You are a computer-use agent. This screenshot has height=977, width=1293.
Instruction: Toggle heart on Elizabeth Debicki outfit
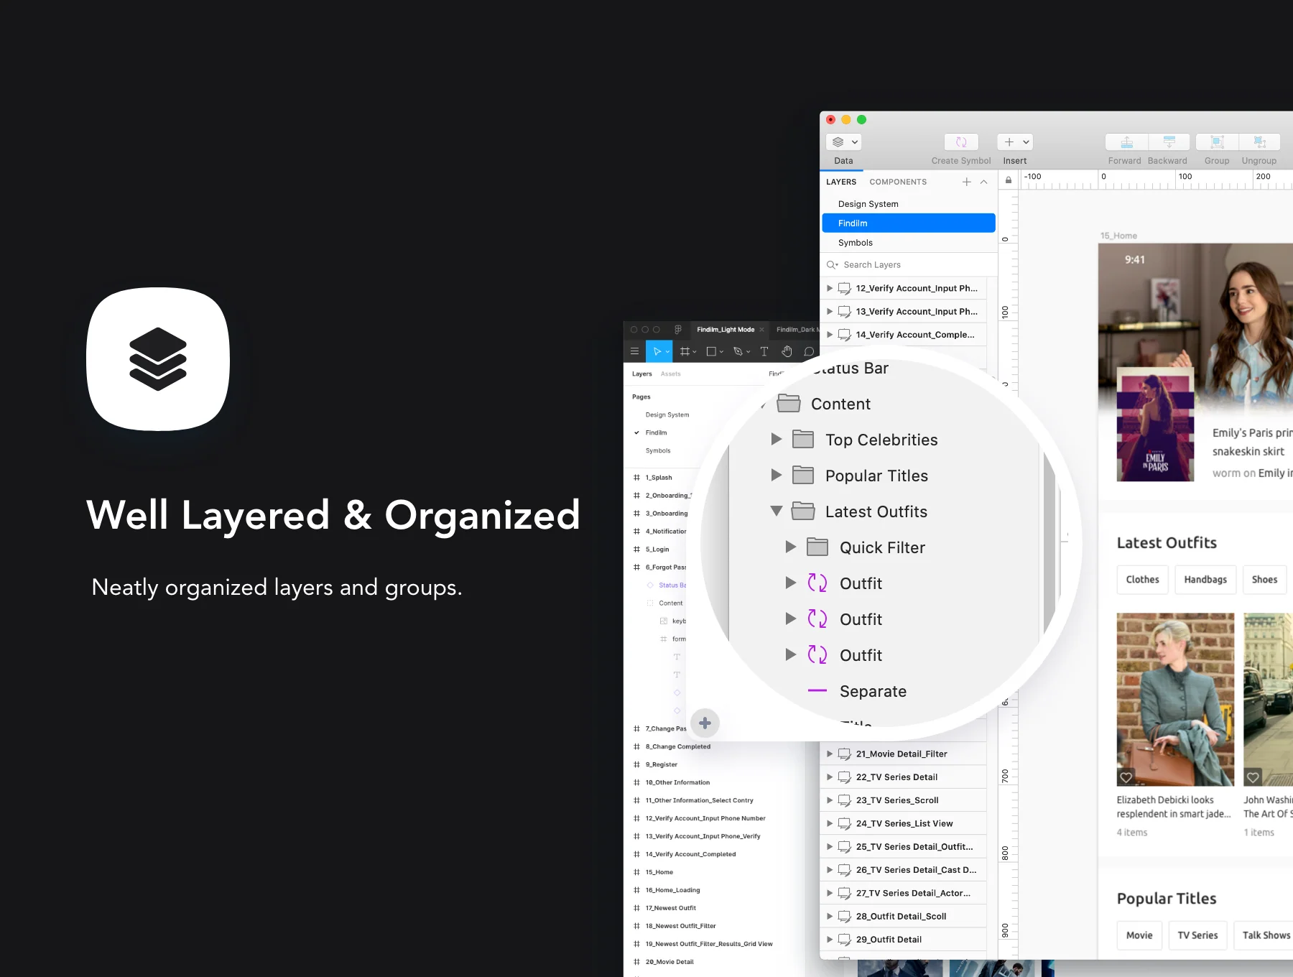pos(1126,777)
